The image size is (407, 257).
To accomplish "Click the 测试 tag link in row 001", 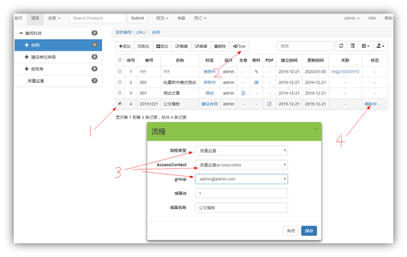I will point(210,93).
